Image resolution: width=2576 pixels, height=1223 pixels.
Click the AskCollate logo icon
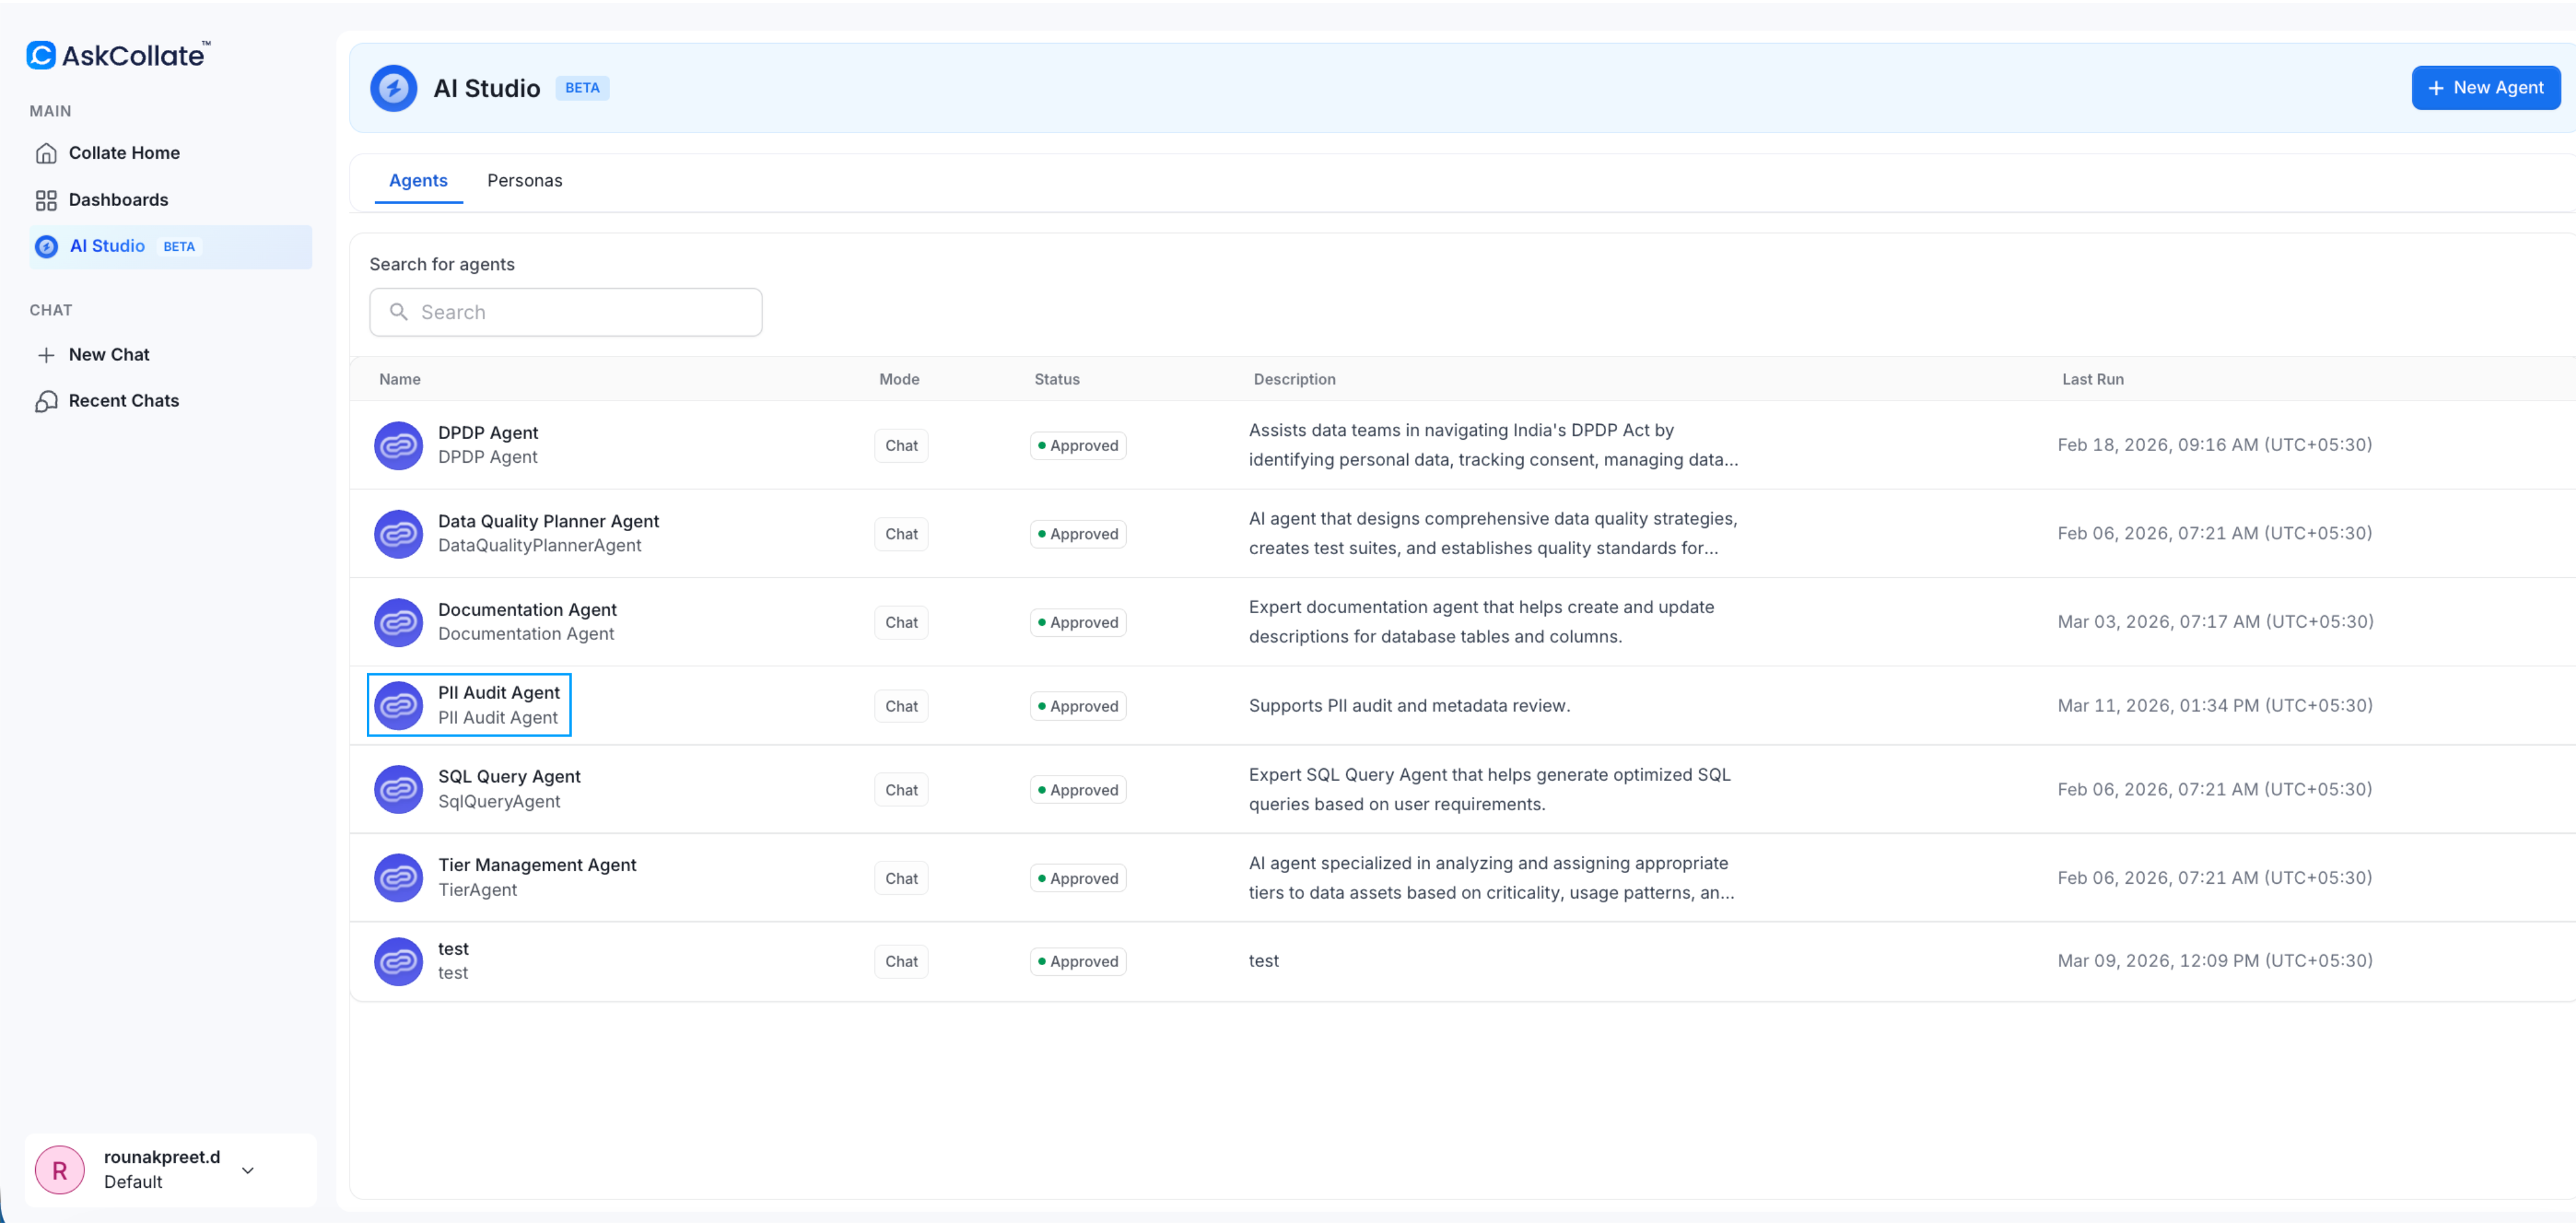pyautogui.click(x=41, y=55)
